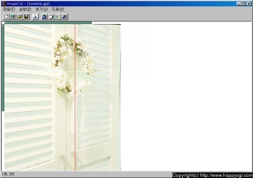The height and width of the screenshot is (178, 253).
Task: Minimize the ImageCut window
Action: point(239,4)
